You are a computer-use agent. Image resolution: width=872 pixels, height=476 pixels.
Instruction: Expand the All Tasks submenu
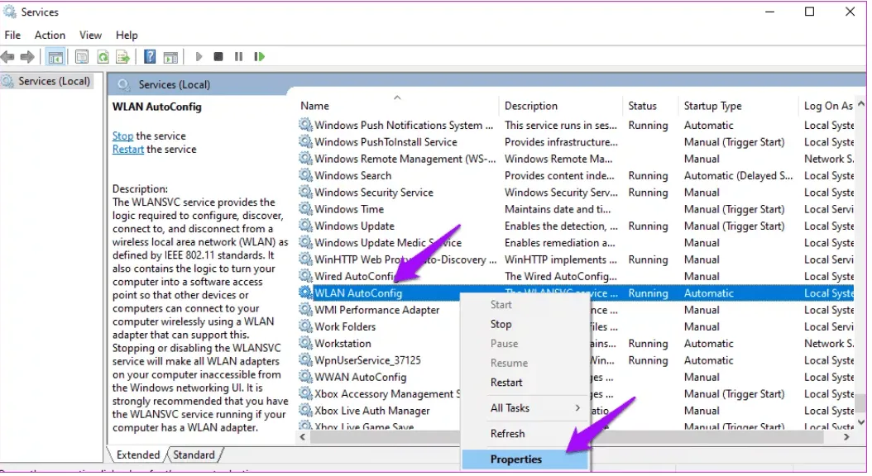[534, 408]
